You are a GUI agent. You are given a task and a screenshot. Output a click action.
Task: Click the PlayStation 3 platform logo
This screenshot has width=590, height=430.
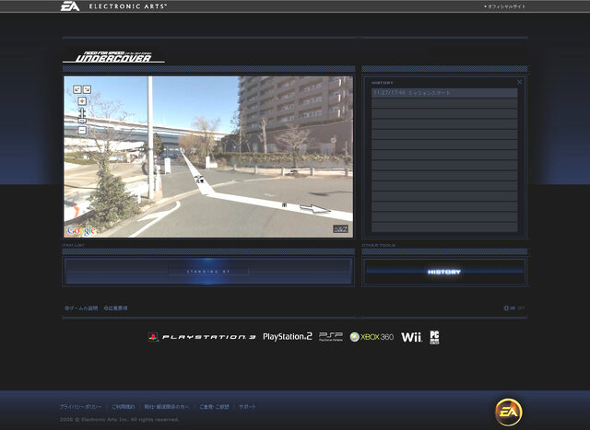coord(202,337)
